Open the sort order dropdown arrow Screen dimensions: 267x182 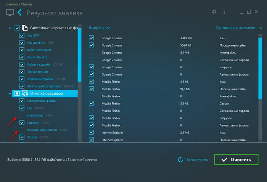(261, 28)
